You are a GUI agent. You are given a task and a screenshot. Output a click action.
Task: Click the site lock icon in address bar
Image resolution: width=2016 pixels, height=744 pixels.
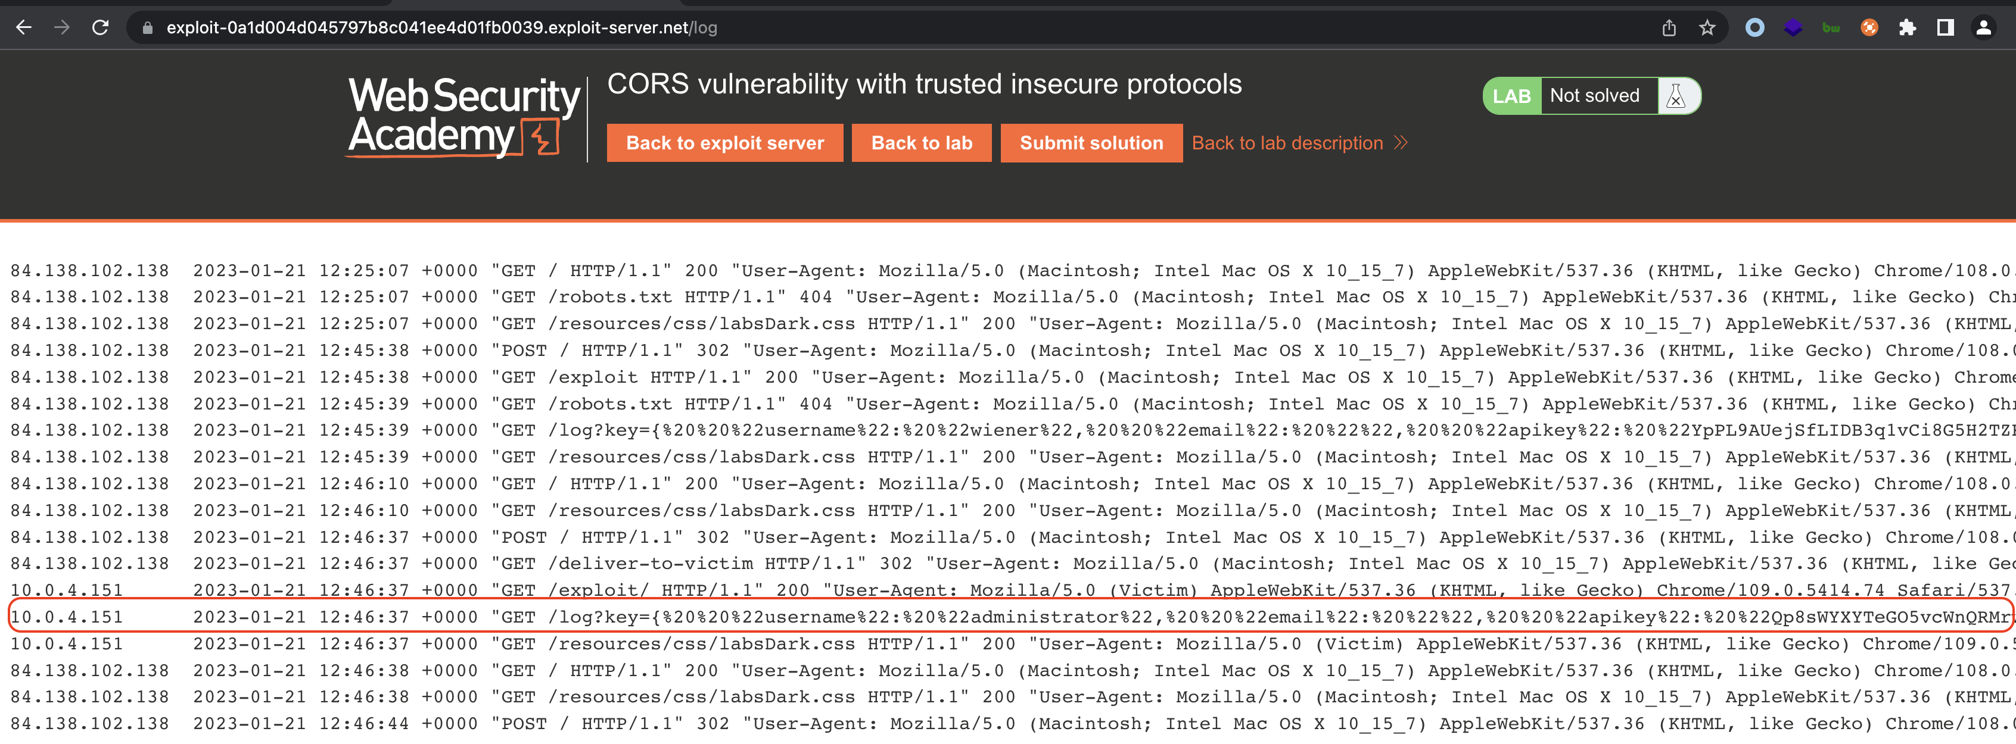(147, 28)
